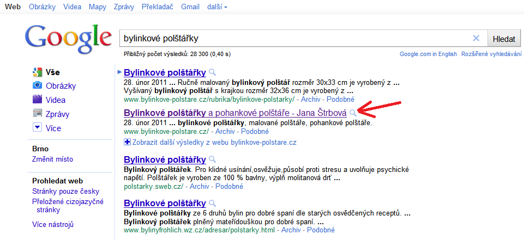Click the Google logo
524x240 pixels.
(69, 39)
